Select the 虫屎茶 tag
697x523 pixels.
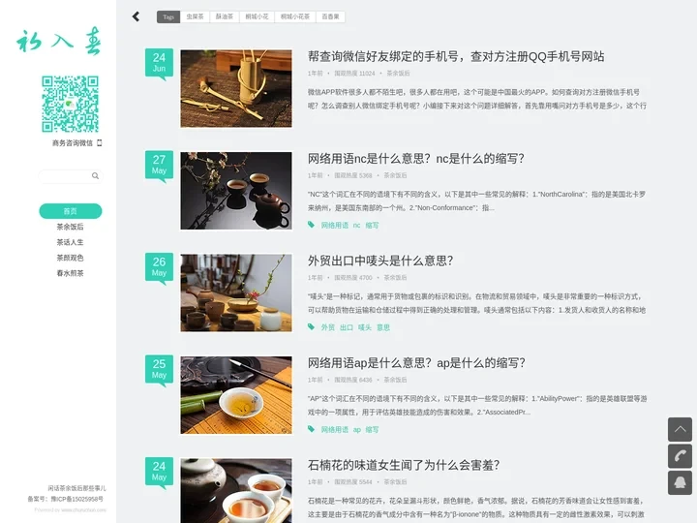pos(195,16)
